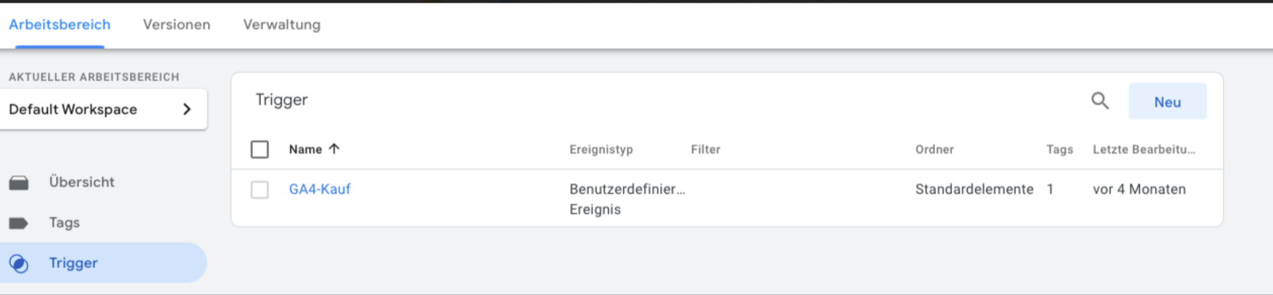Open the GA4-Kauf trigger link

[x=320, y=189]
